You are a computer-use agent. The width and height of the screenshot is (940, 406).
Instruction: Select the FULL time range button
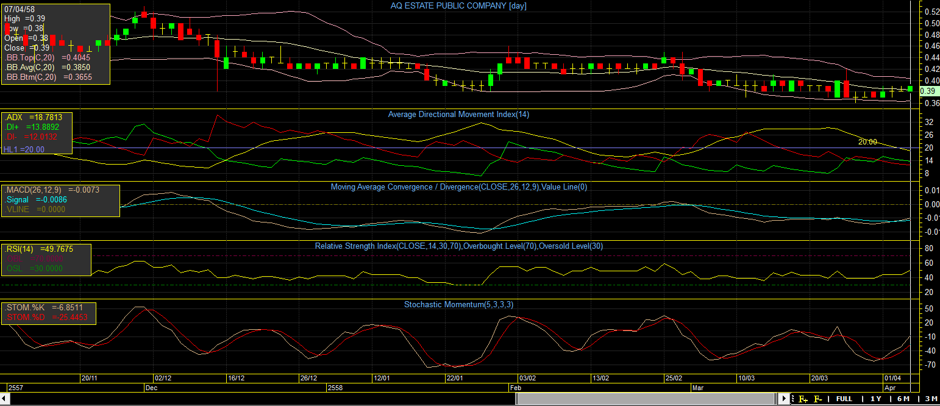click(x=844, y=399)
